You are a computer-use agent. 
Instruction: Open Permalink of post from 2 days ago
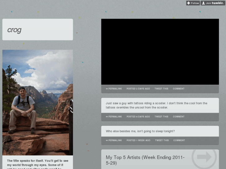tap(114, 89)
